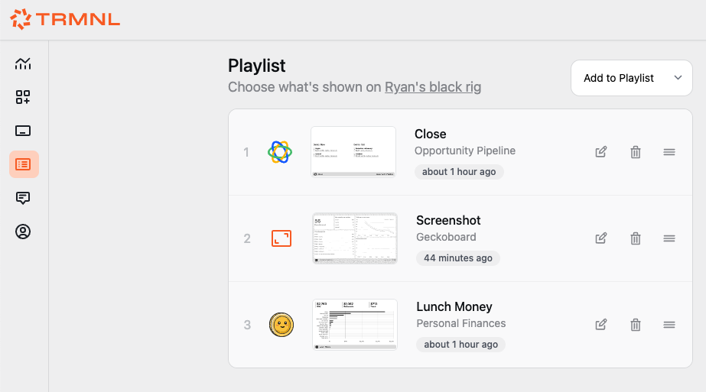Click the TRMNL logo

[x=65, y=19]
